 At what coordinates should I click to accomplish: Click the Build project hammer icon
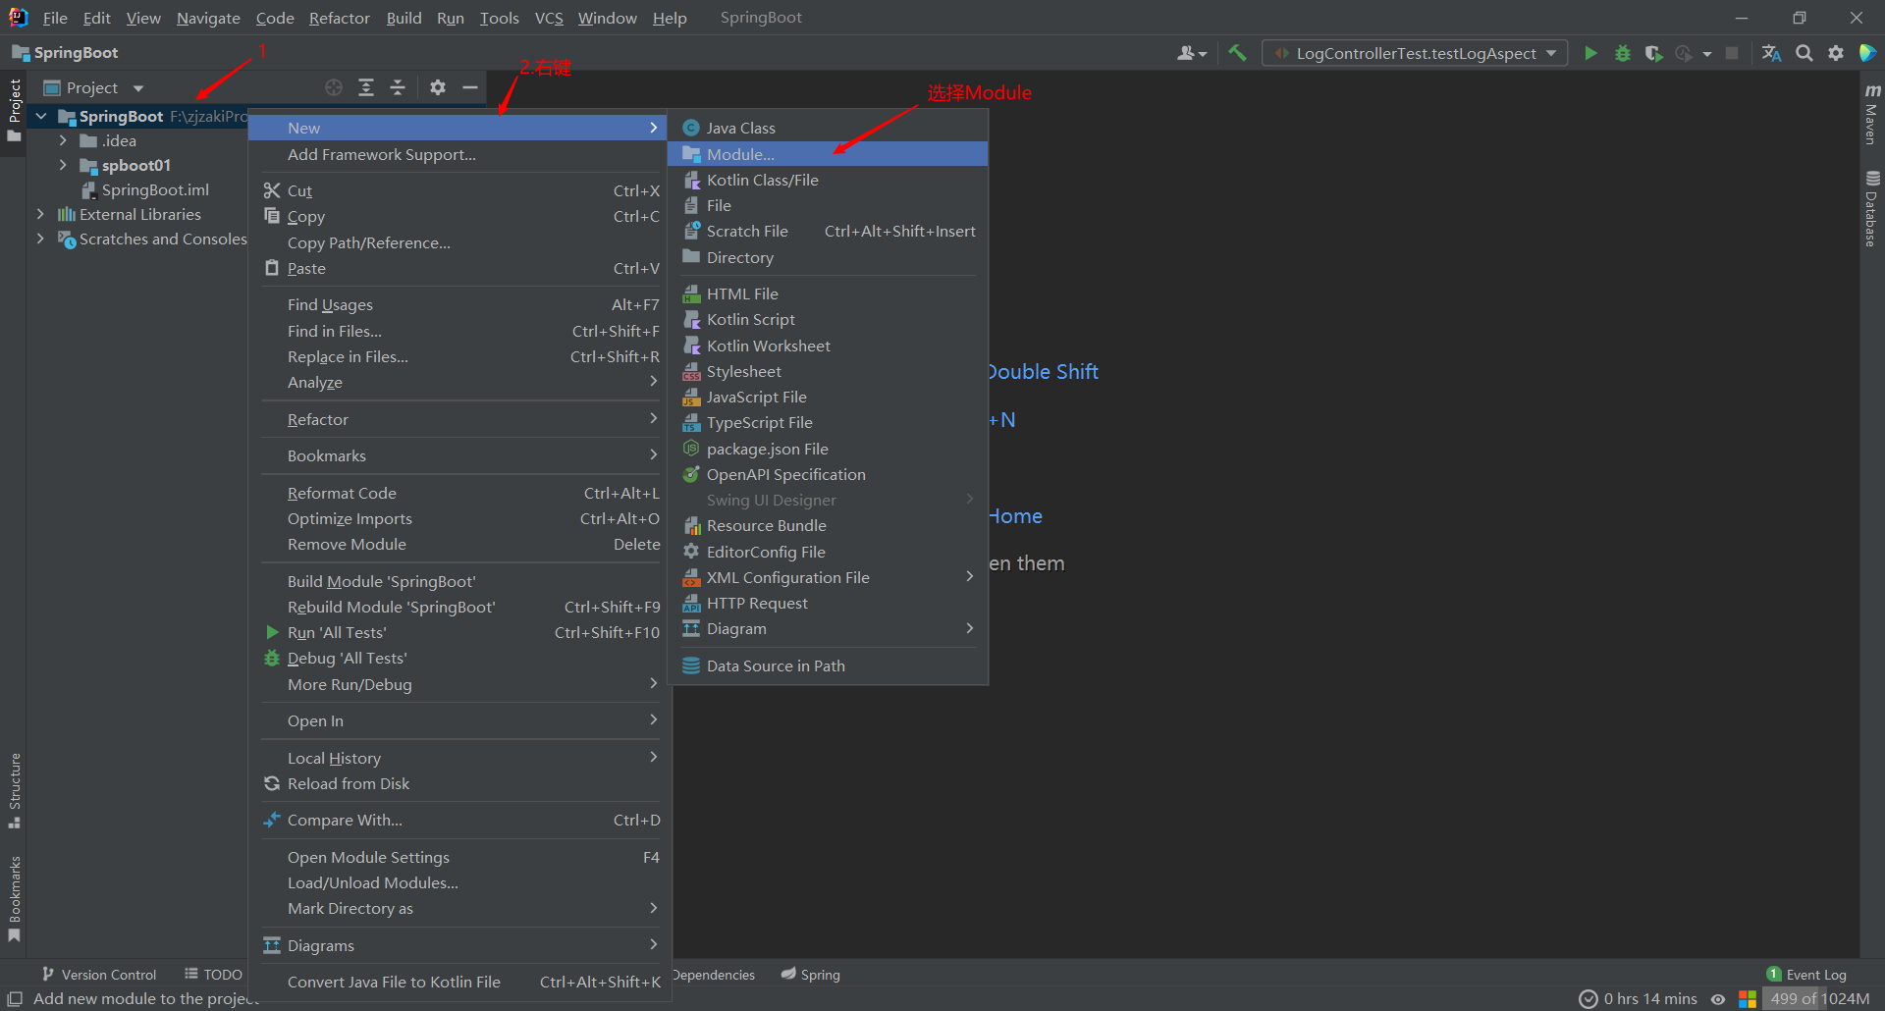click(1237, 53)
